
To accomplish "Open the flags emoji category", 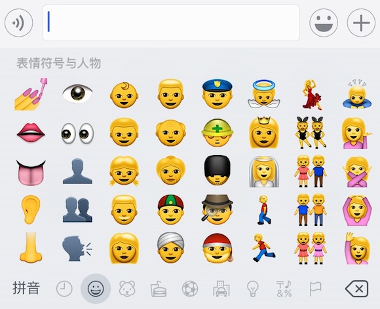I will click(316, 289).
